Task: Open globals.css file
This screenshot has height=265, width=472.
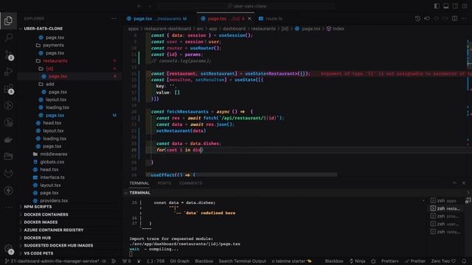Action: tap(52, 162)
